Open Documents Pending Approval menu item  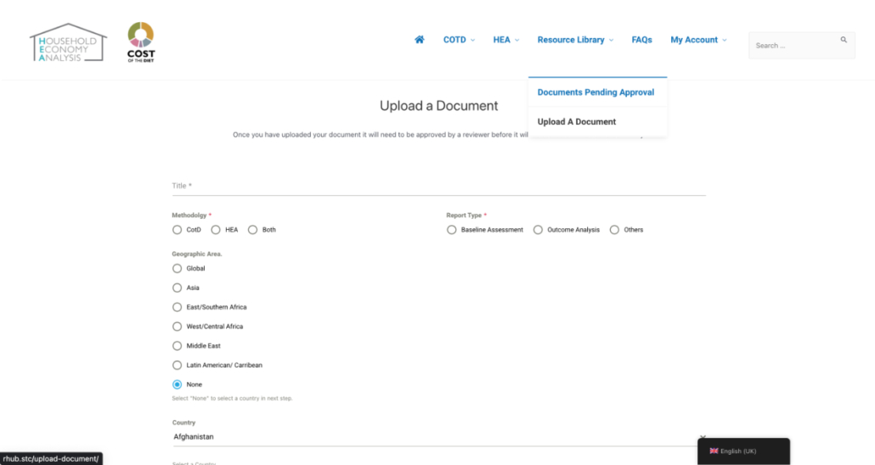coord(596,92)
